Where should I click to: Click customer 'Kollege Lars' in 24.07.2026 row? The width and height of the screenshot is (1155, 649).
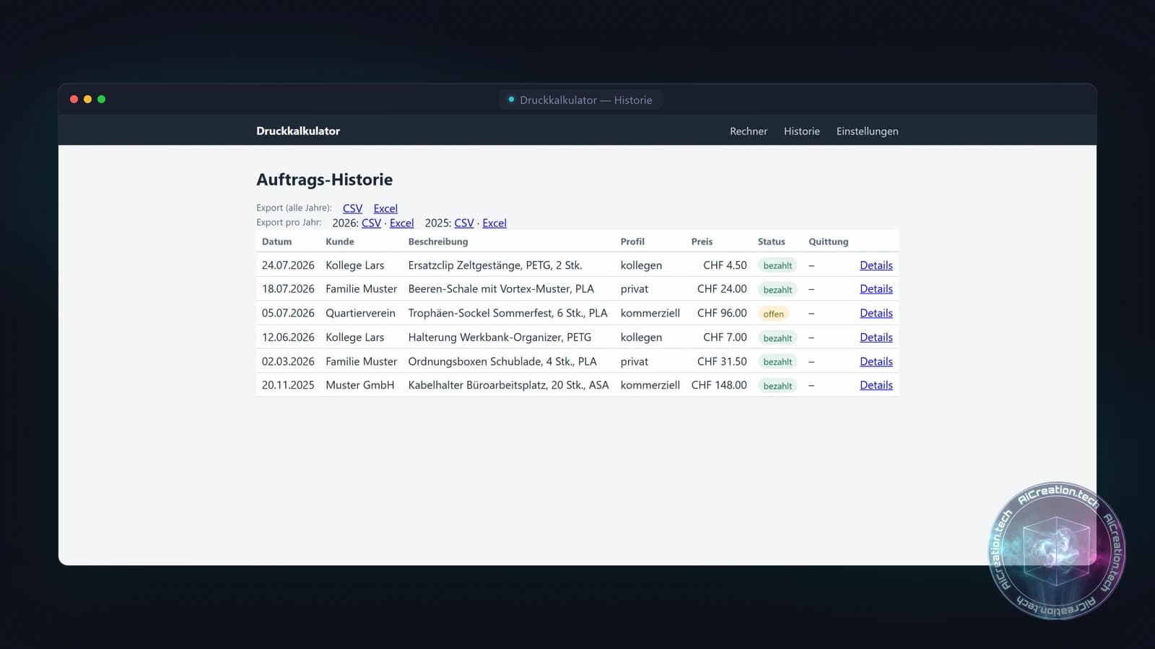coord(354,265)
